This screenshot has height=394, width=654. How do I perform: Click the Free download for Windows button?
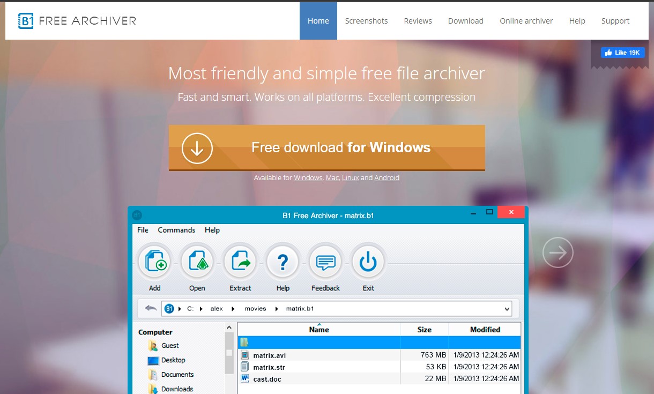click(x=327, y=147)
